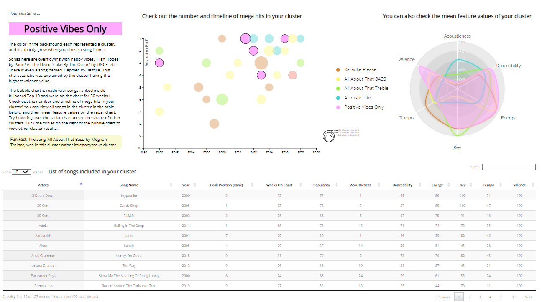Screen dimensions: 542x302
Task: Open the Show entries count dropdown
Action: coord(22,172)
